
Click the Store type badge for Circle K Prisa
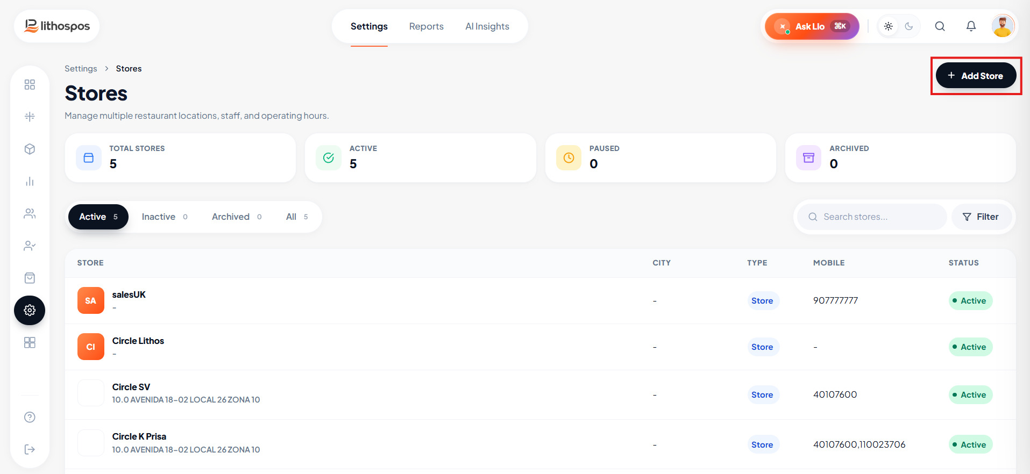click(x=762, y=444)
